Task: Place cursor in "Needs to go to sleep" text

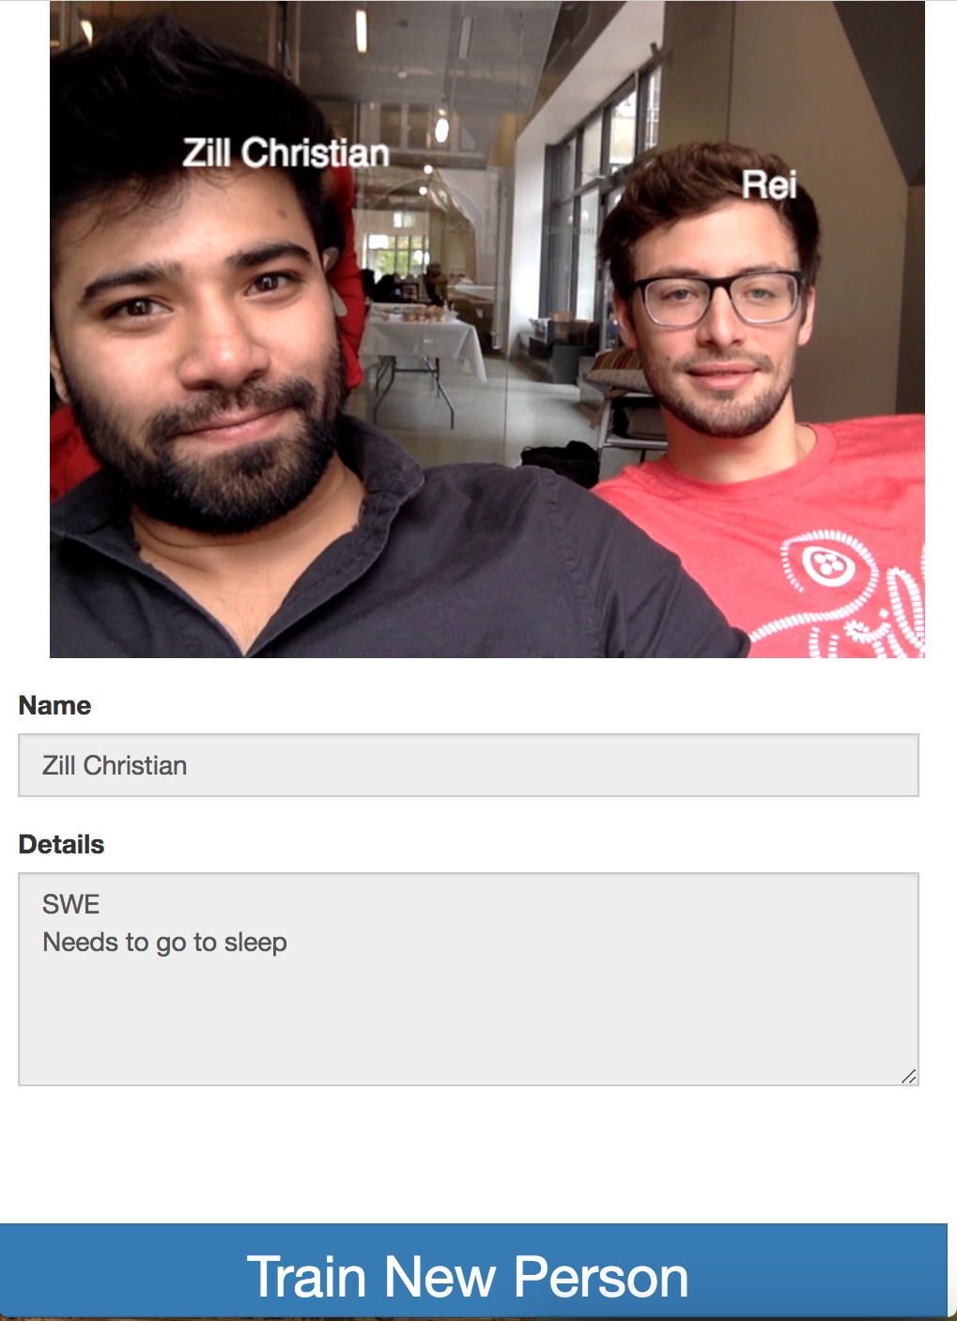Action: (x=165, y=943)
